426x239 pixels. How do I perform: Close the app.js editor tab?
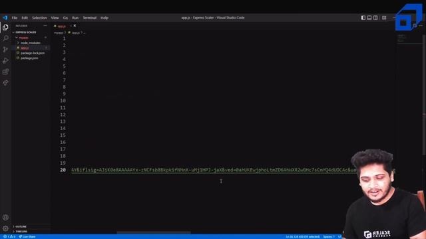click(75, 26)
